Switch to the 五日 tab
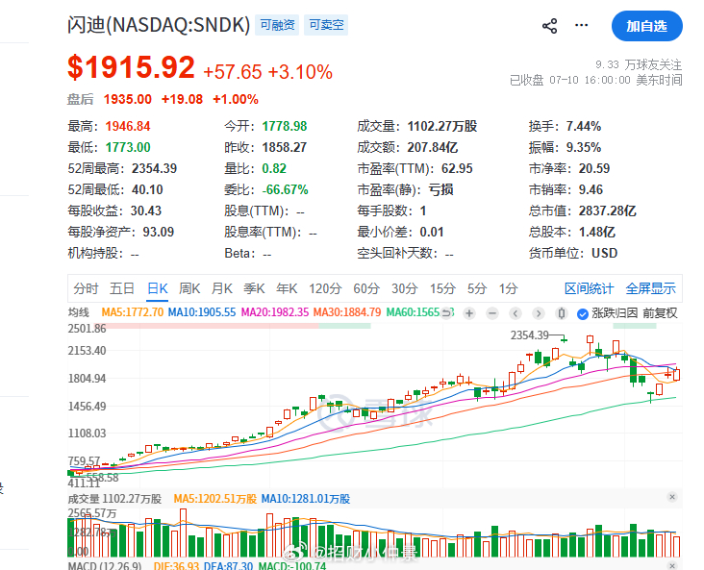The image size is (704, 570). [x=122, y=288]
